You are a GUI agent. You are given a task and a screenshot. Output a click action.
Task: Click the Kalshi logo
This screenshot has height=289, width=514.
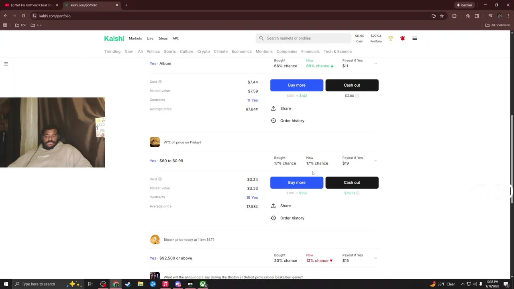tap(114, 39)
